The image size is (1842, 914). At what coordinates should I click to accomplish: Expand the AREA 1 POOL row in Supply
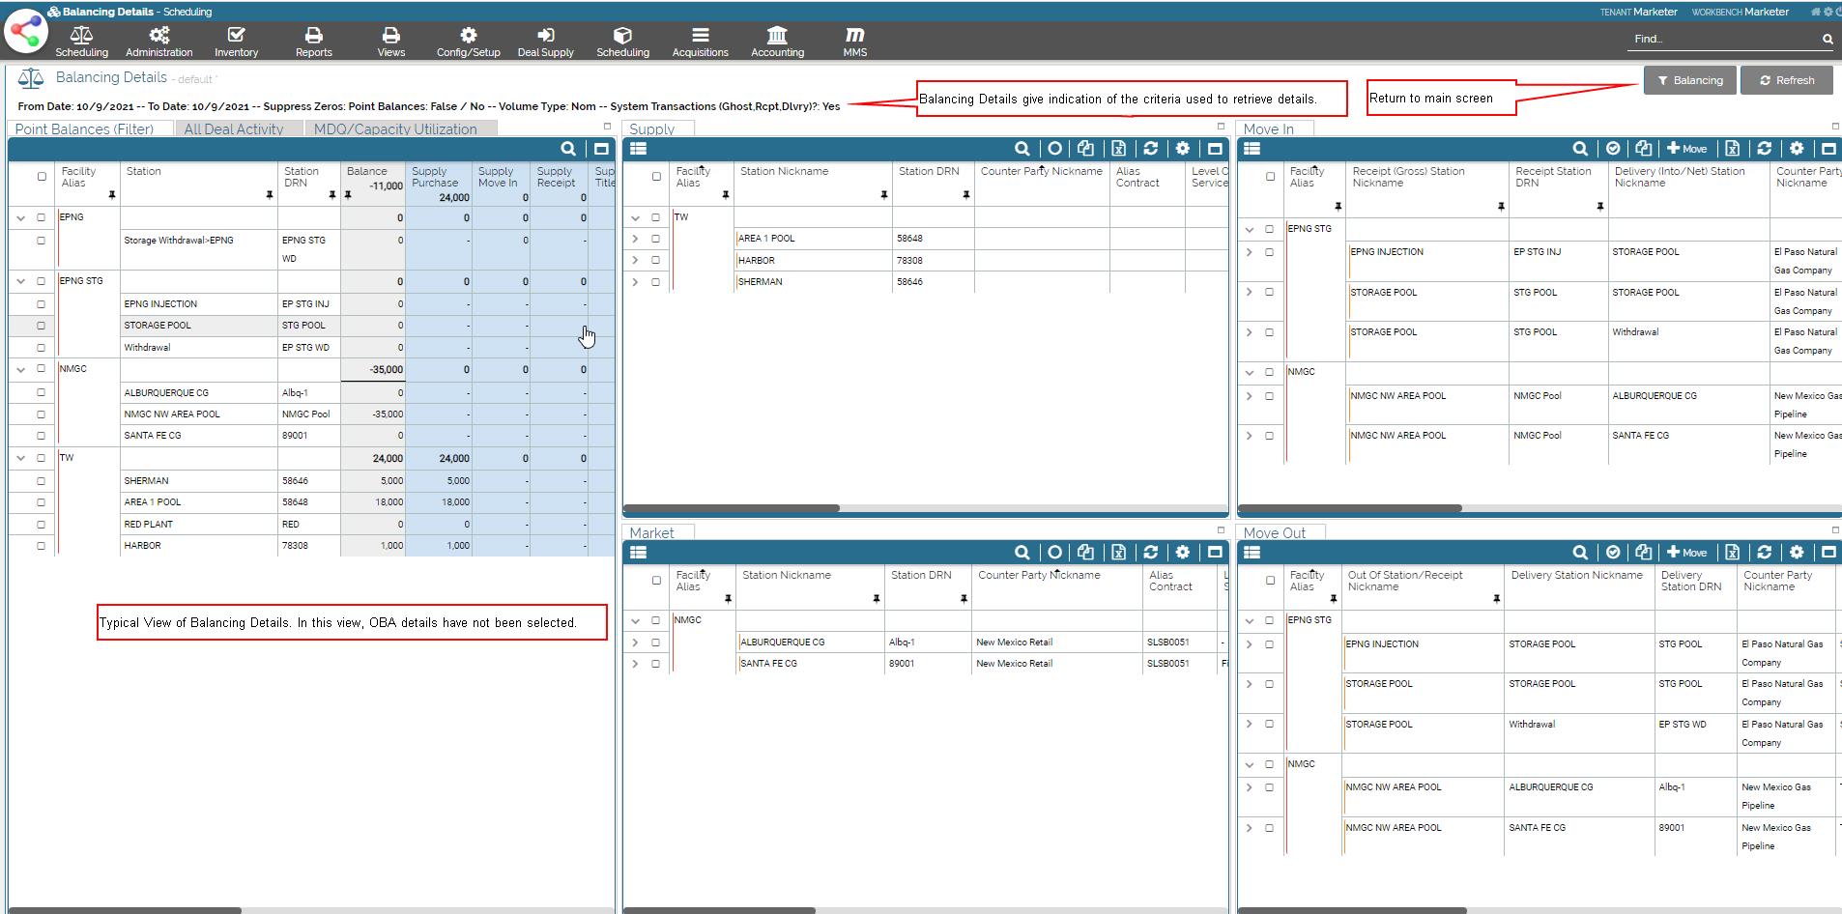click(x=635, y=239)
